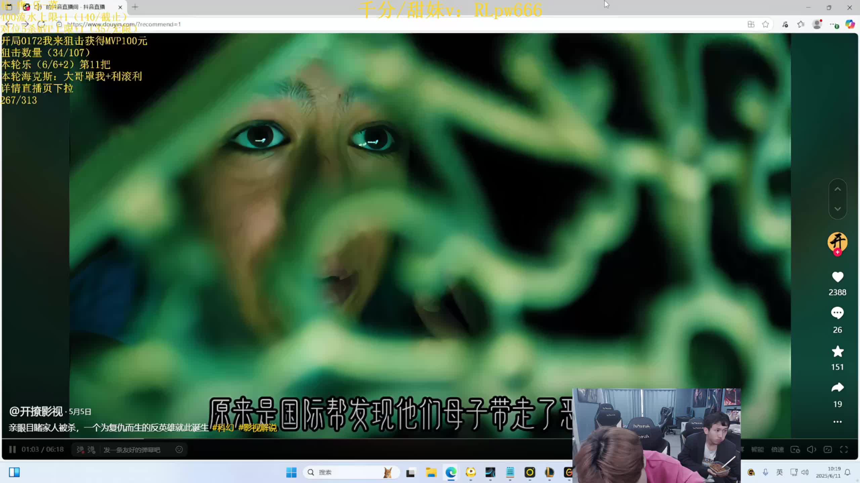Open the notification bell
The image size is (860, 483).
[x=848, y=472]
